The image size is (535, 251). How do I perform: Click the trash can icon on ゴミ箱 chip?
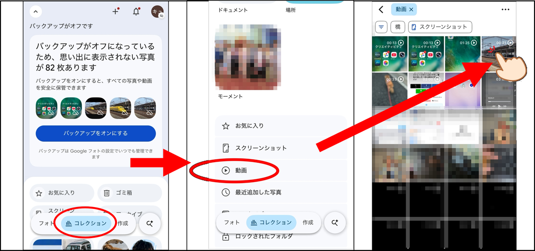[x=107, y=193]
